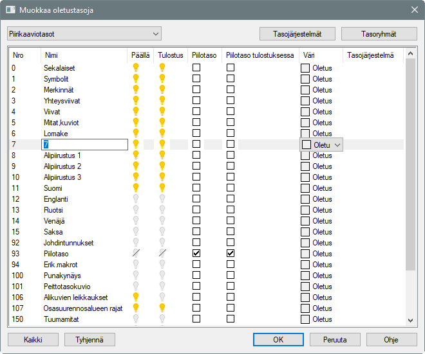Expand the Oletus color dropdown in row 7
Screen dimensions: 425x354
(x=337, y=145)
